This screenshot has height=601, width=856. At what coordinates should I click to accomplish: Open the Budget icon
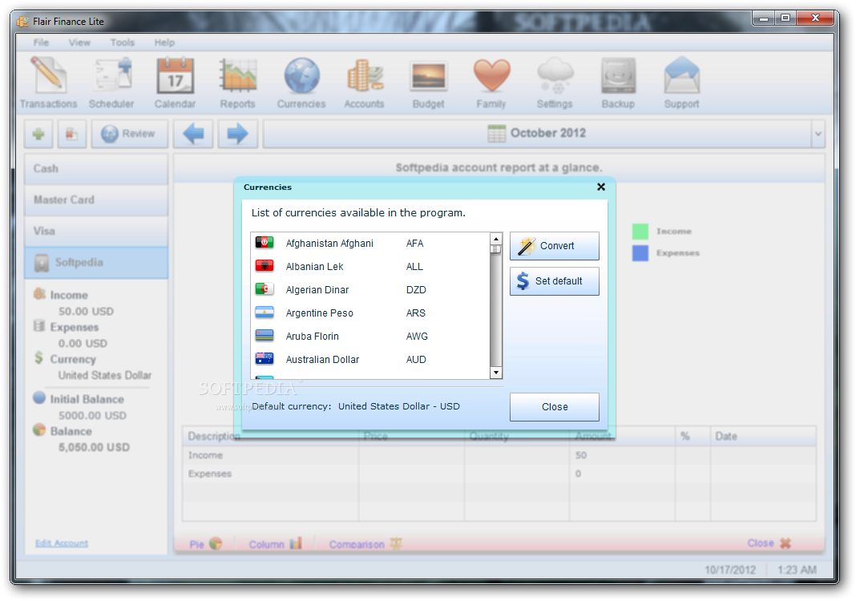point(429,83)
